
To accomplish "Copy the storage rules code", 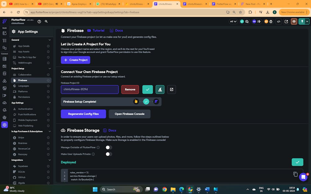I will click(x=295, y=174).
